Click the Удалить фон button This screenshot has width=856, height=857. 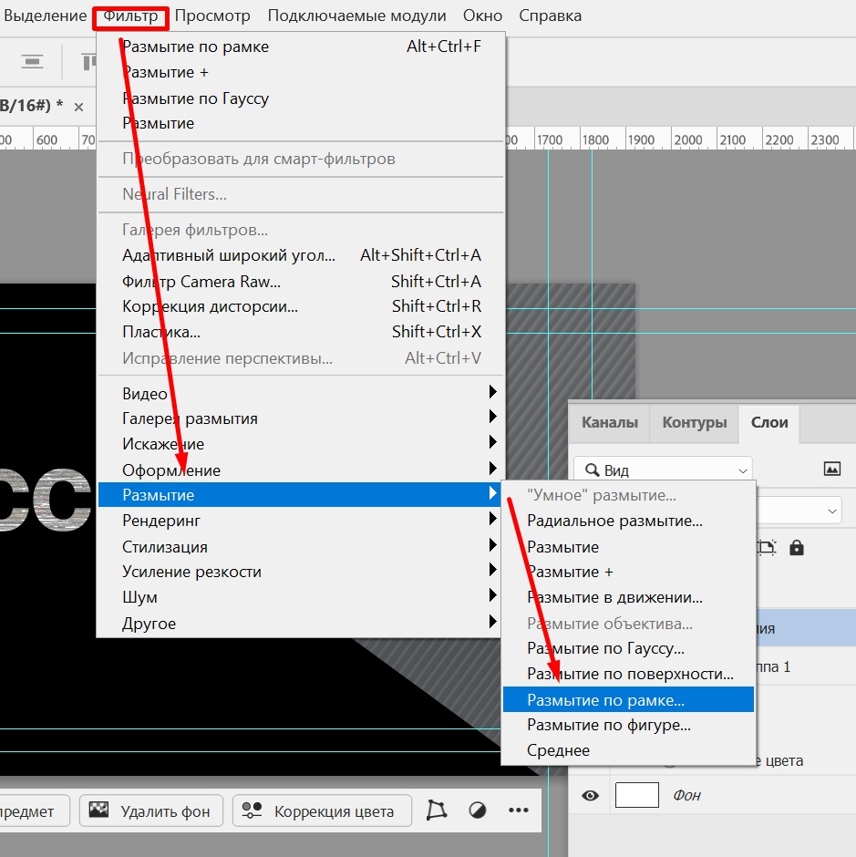[150, 811]
